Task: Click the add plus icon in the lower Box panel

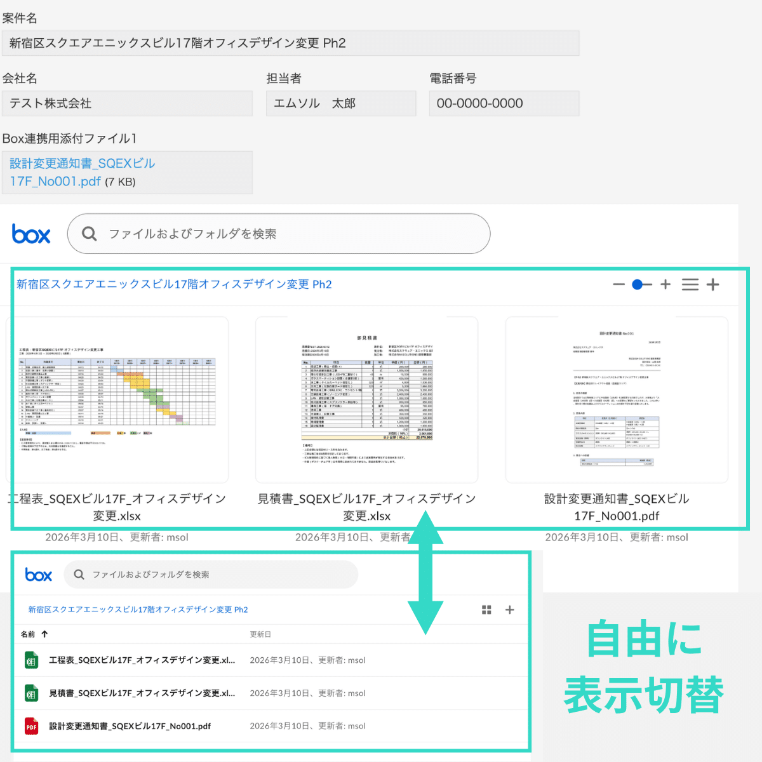Action: 509,610
